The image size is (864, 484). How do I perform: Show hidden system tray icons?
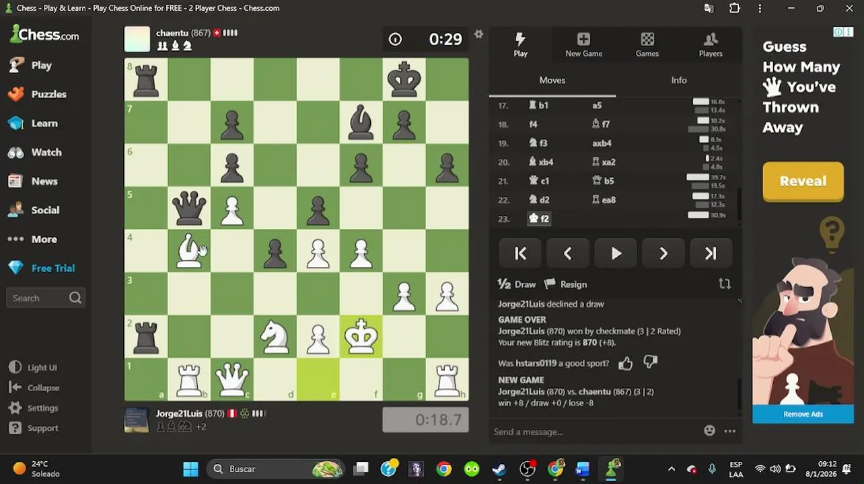(x=671, y=469)
